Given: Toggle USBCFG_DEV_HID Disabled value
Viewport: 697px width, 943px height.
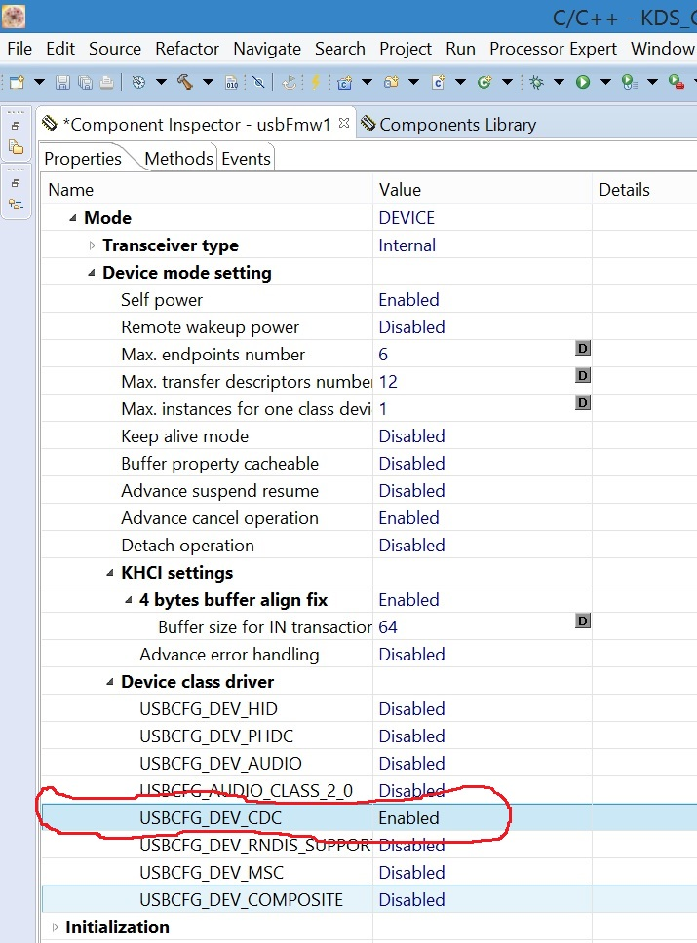Looking at the screenshot, I should coord(411,708).
